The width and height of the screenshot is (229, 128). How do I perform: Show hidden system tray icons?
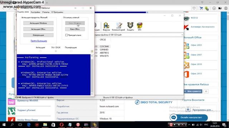pyautogui.click(x=189, y=125)
